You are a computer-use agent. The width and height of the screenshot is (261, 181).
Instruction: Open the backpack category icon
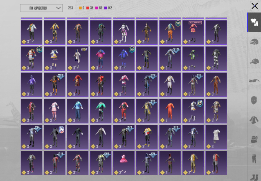[x=254, y=139]
